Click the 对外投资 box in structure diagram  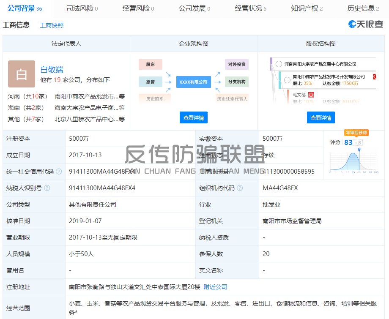[236, 65]
